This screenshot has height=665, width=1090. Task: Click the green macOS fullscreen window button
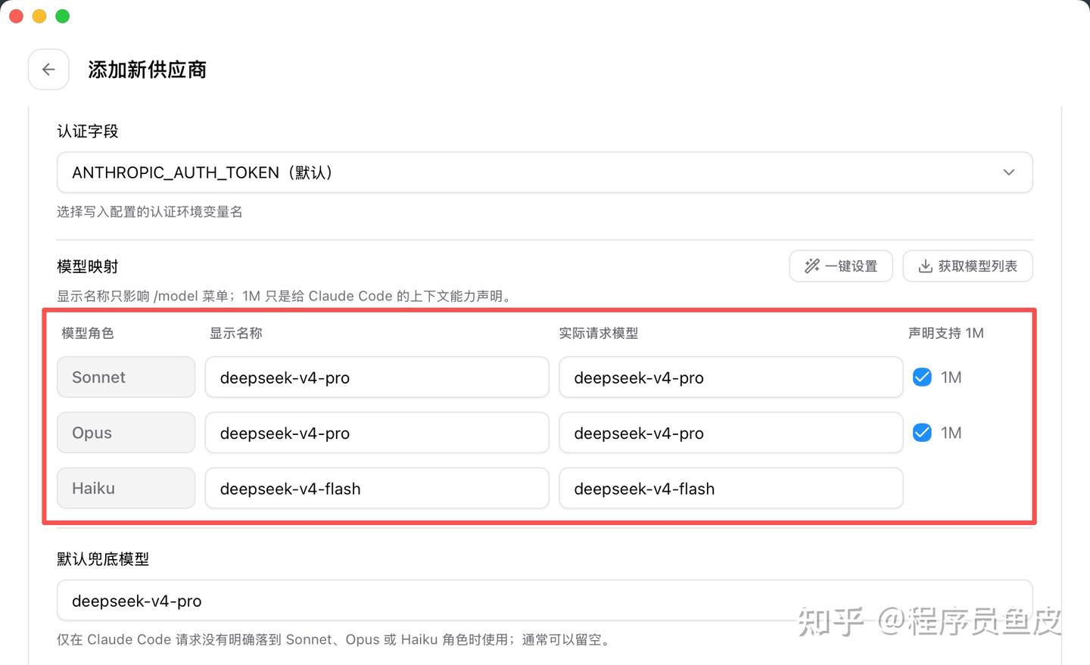pyautogui.click(x=63, y=16)
